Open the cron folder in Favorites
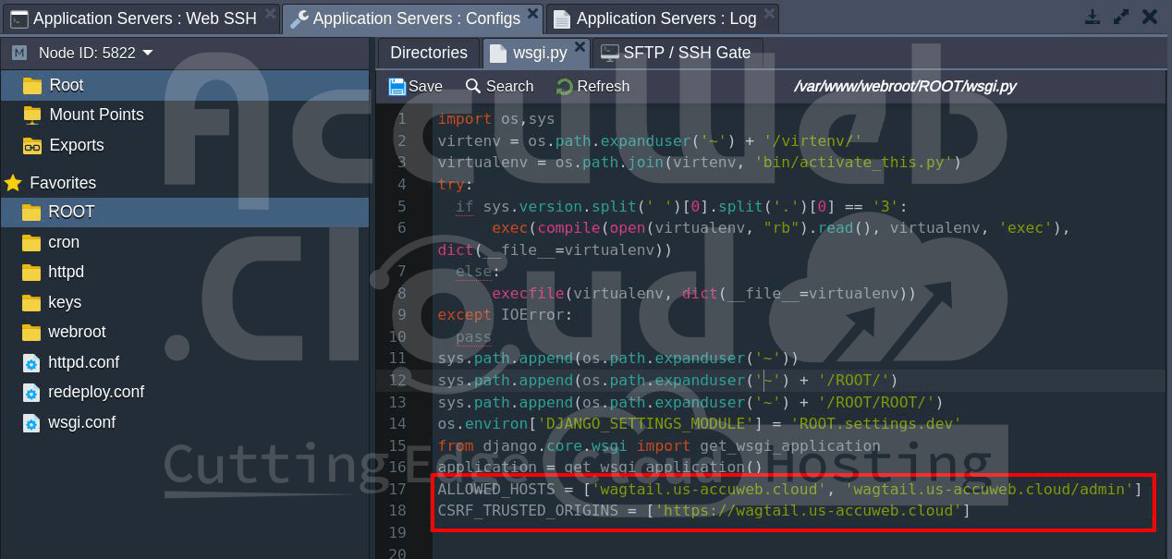Image resolution: width=1172 pixels, height=559 pixels. [64, 242]
